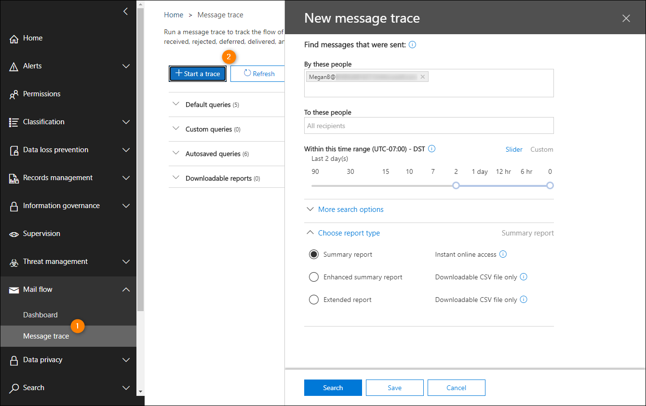Viewport: 646px width, 406px height.
Task: Select the Summary report radio button
Action: [314, 254]
